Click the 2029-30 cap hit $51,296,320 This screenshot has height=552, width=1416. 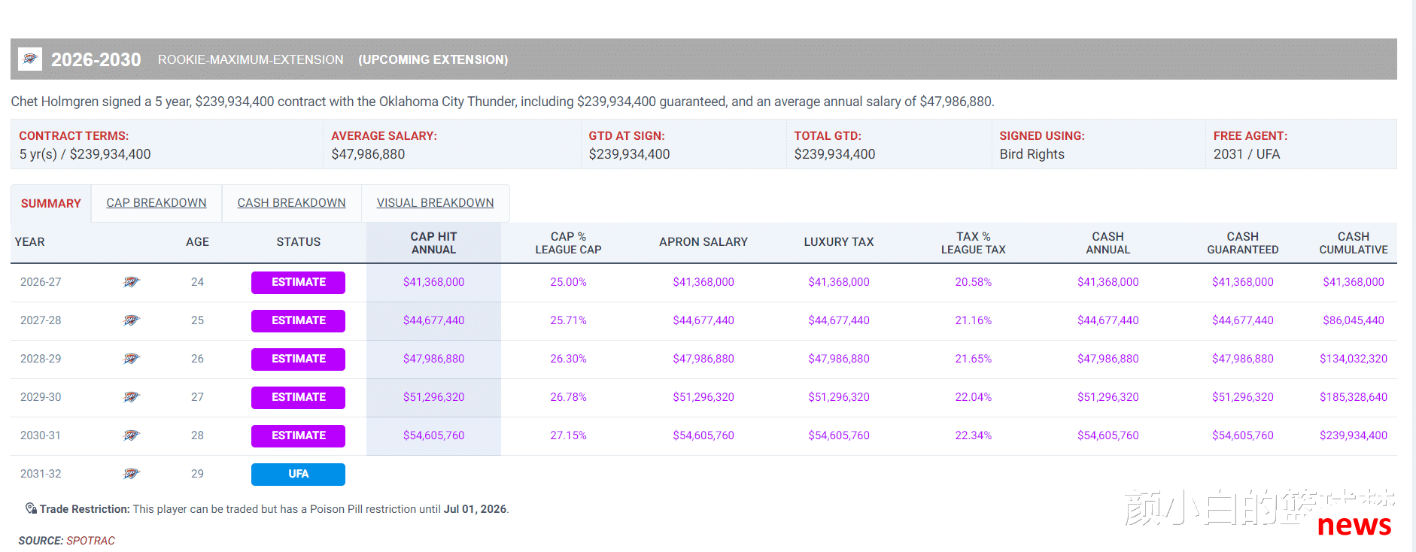(x=433, y=397)
